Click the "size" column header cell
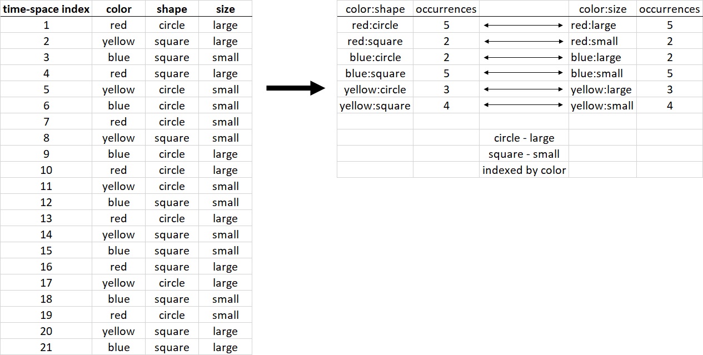Viewport: 703px width, 355px height. click(x=225, y=9)
